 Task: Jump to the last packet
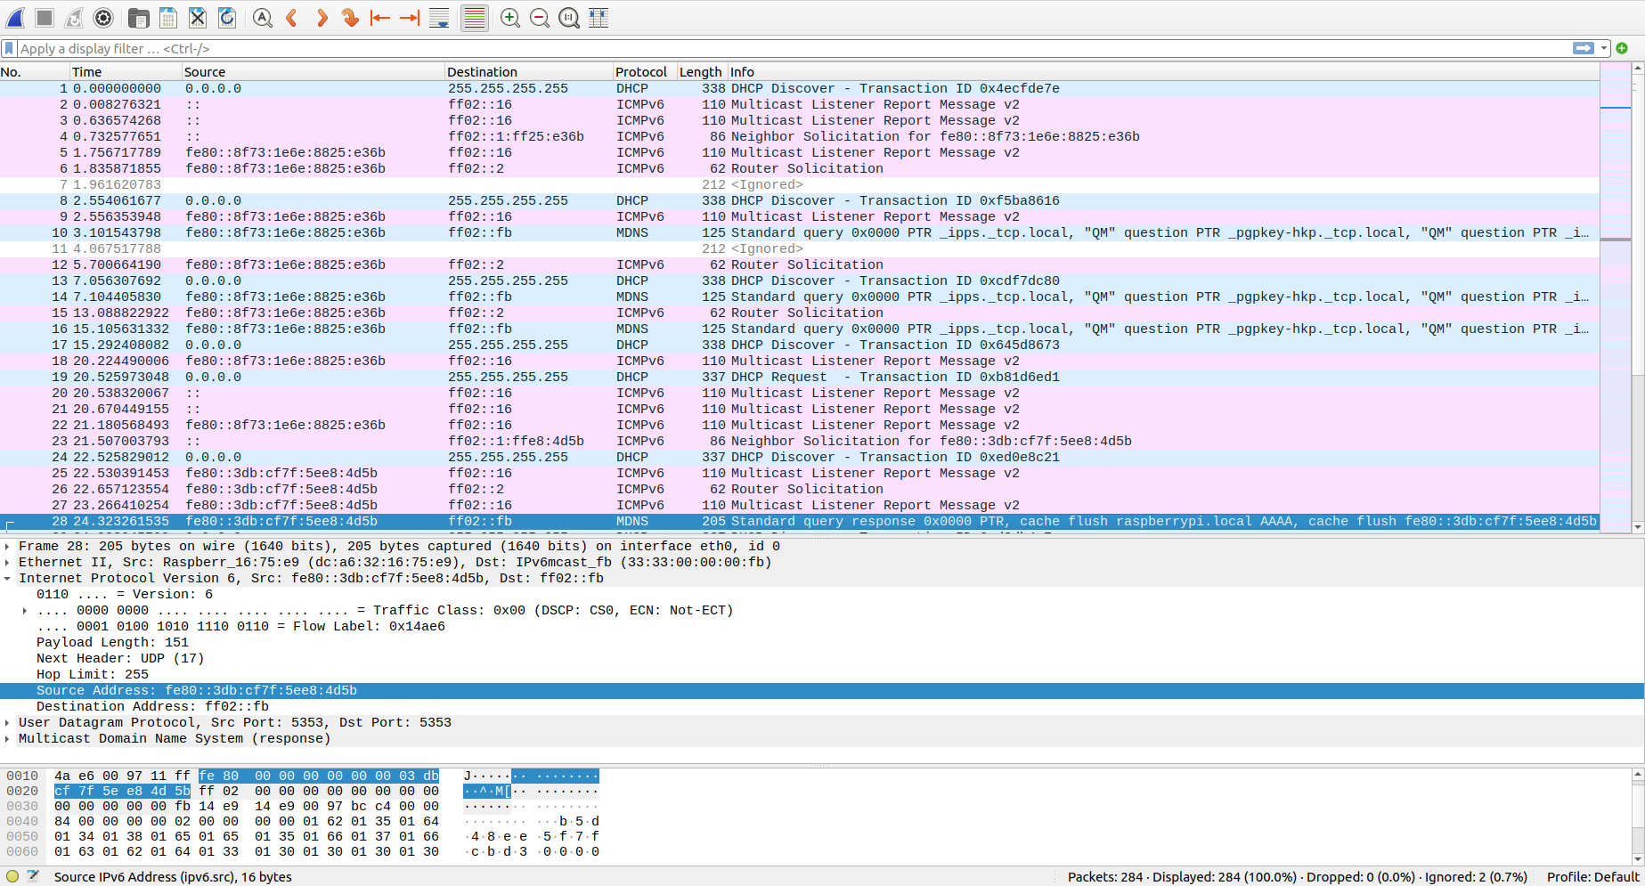click(410, 18)
